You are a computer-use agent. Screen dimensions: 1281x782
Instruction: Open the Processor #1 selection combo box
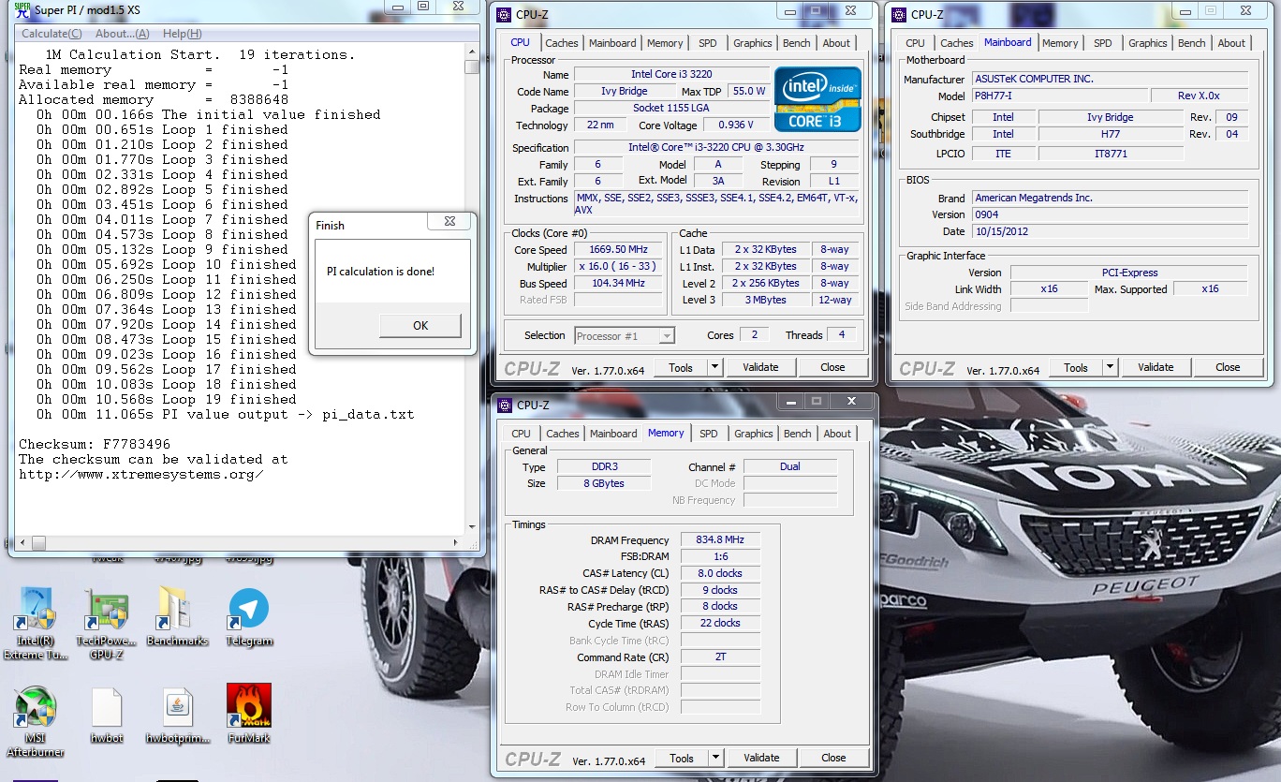coord(625,335)
